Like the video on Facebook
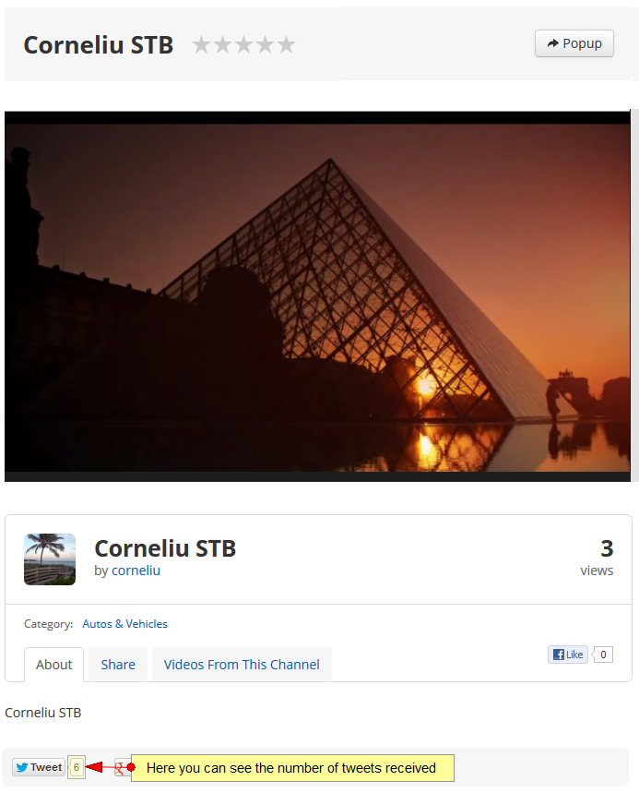The width and height of the screenshot is (639, 793). click(x=568, y=655)
